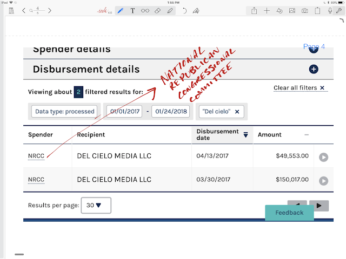This screenshot has width=346, height=259.
Task: Tap the Wi-Fi icon in status bar
Action: tap(11, 3)
